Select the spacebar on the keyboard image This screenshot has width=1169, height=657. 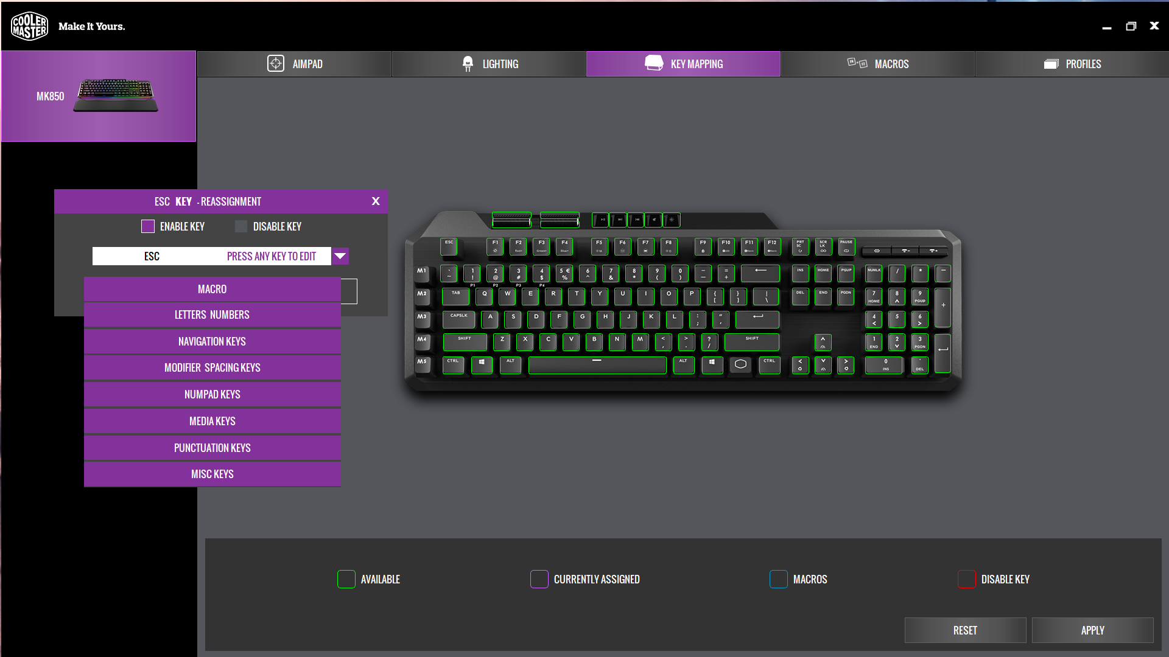click(597, 364)
